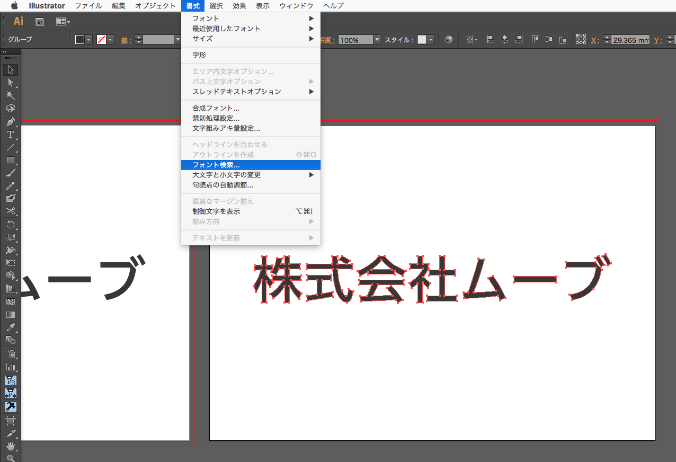Select the Rotate tool

pos(11,225)
